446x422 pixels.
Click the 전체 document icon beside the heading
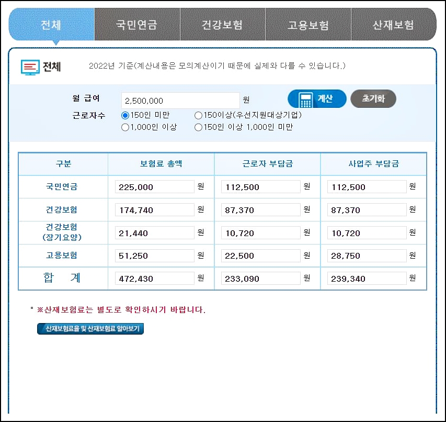click(30, 67)
